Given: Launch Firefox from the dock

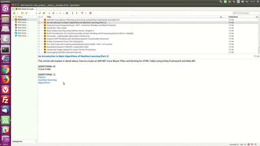Looking at the screenshot, I should tap(5, 80).
